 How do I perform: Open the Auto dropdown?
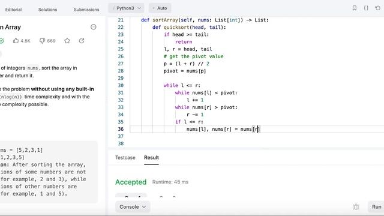click(x=160, y=8)
